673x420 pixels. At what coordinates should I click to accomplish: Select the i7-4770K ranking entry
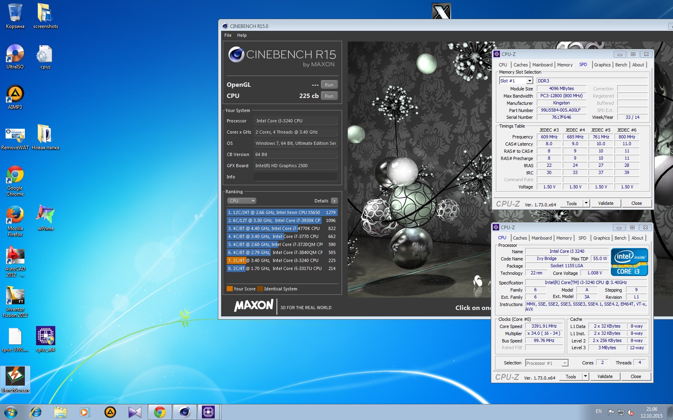tap(282, 228)
